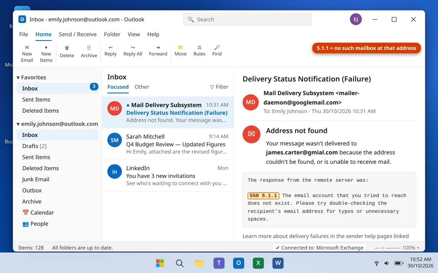Click the zoom out minus button
Image resolution: width=438 pixels, height=273 pixels.
click(377, 248)
